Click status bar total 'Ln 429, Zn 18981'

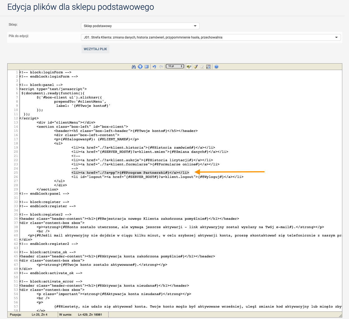(90, 315)
